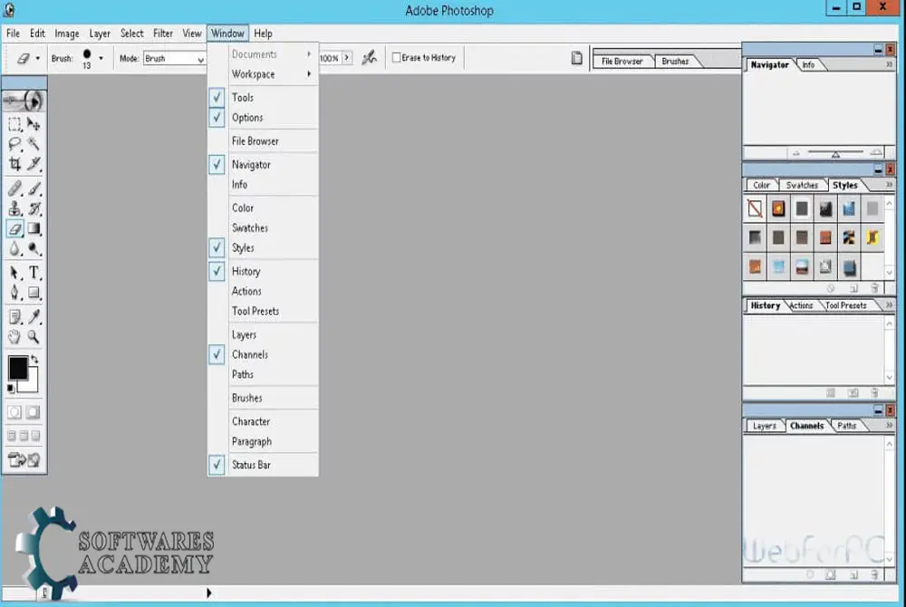
Task: Select the Move tool
Action: point(34,124)
